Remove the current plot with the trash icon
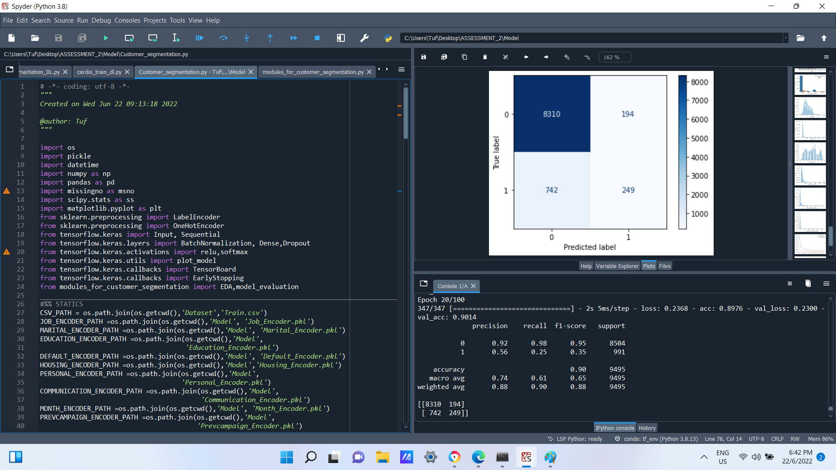 485,57
